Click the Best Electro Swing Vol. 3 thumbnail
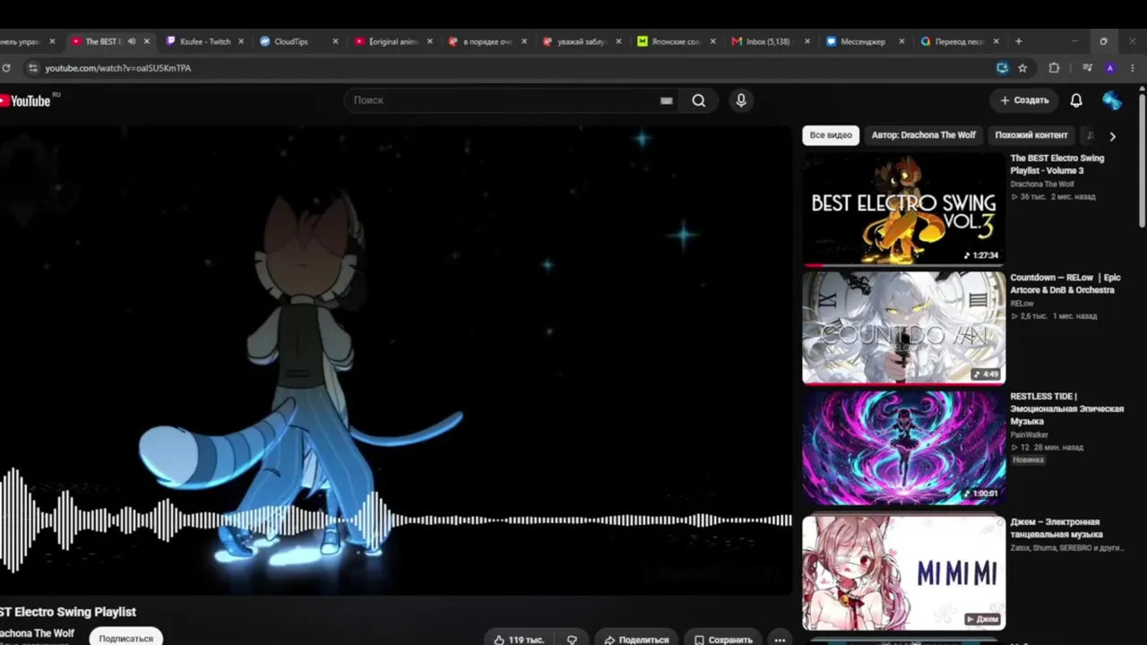 click(x=903, y=209)
